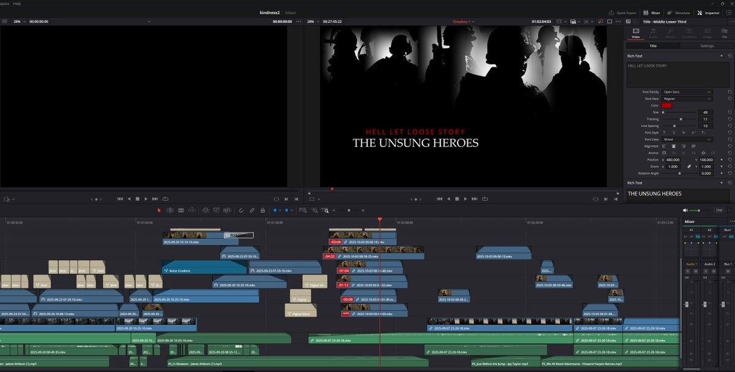Open the Font Family dropdown showing Open Sans

pos(687,92)
